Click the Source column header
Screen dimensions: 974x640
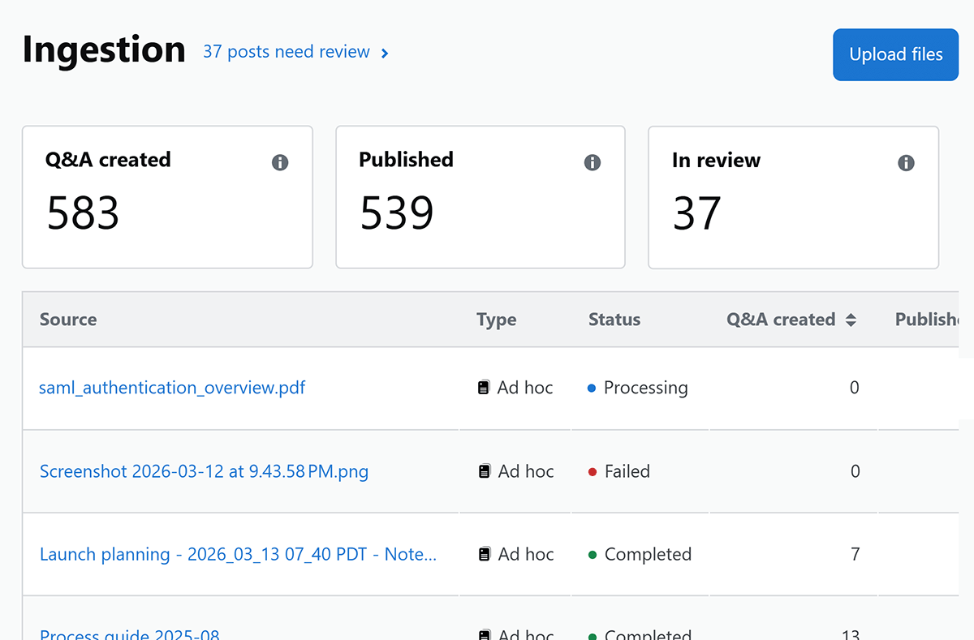68,320
